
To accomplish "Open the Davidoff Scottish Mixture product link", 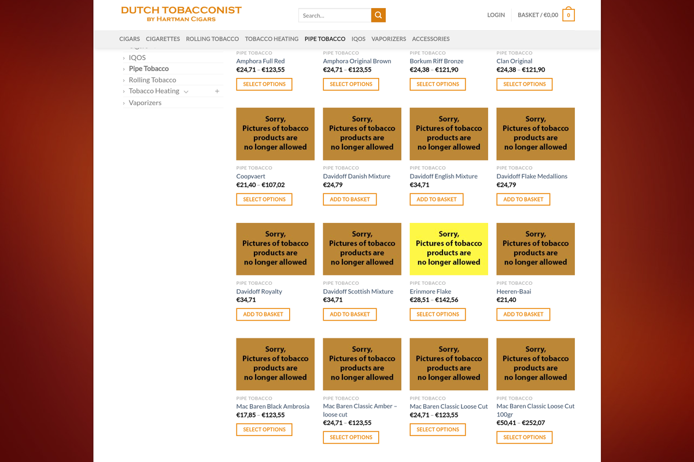I will click(358, 292).
